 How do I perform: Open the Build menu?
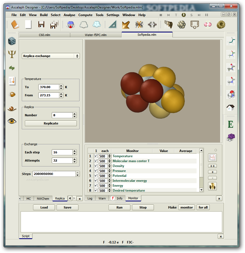44,15
